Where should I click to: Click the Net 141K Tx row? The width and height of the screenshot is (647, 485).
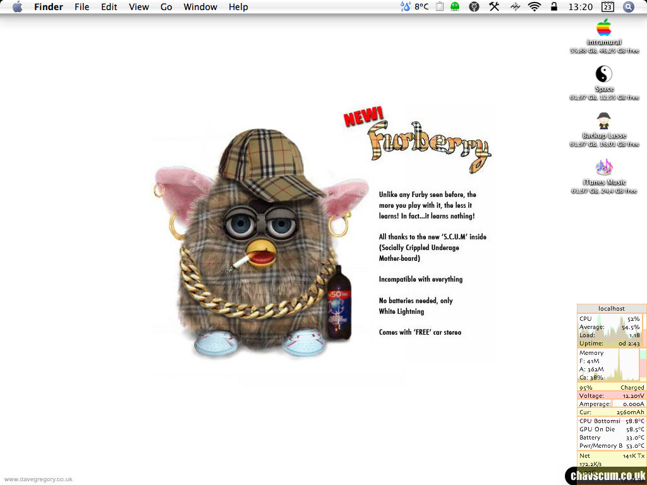click(x=612, y=456)
